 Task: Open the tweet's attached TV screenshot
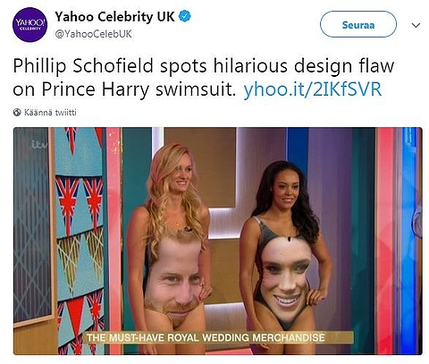click(218, 241)
